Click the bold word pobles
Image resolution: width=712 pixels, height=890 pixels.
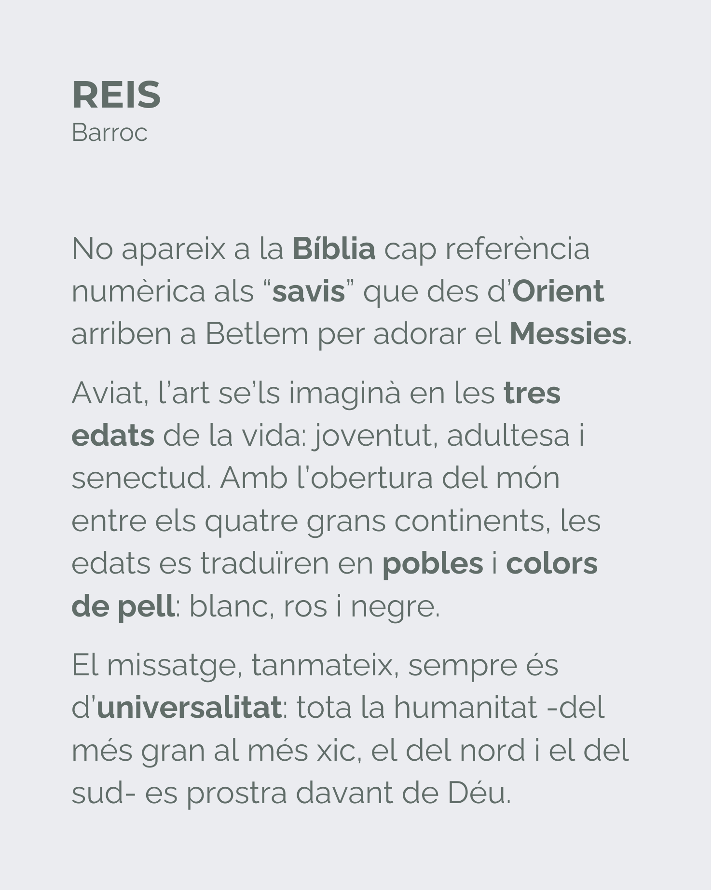[x=433, y=563]
